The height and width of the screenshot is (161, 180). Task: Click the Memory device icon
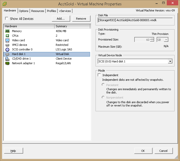[x=7, y=31]
